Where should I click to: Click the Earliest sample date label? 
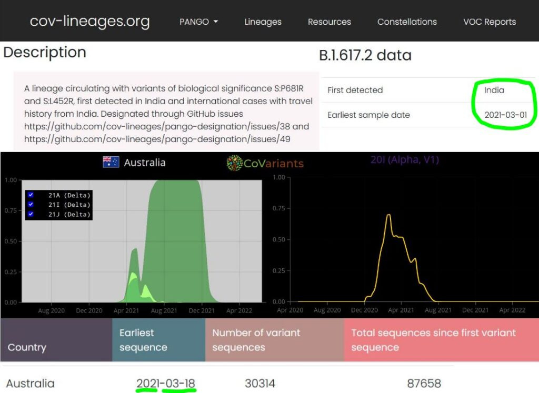(x=368, y=115)
